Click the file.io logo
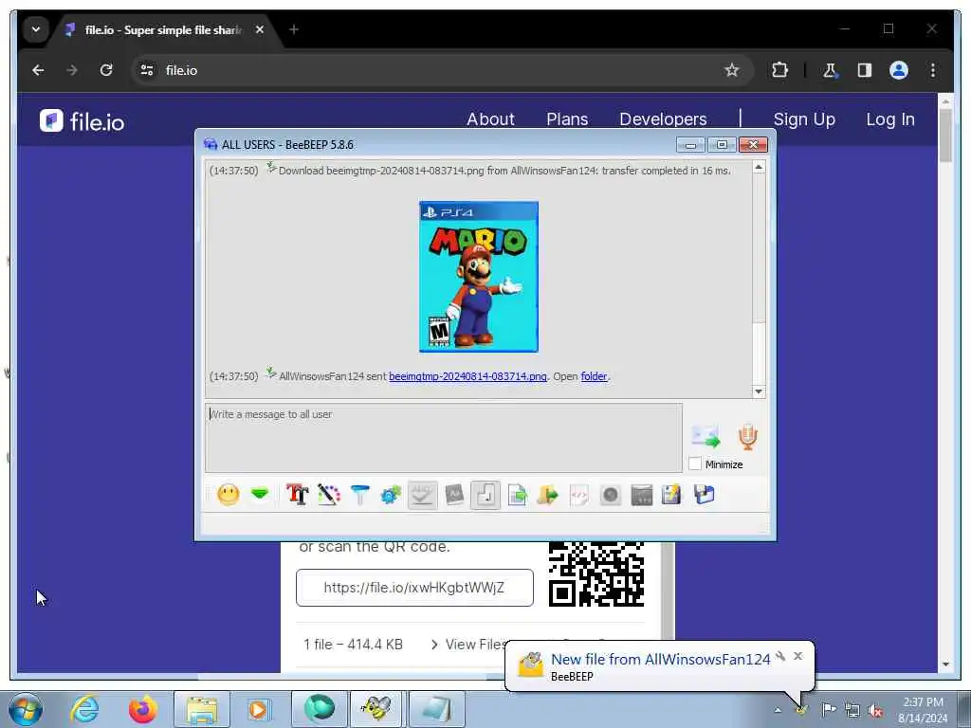 tap(82, 121)
